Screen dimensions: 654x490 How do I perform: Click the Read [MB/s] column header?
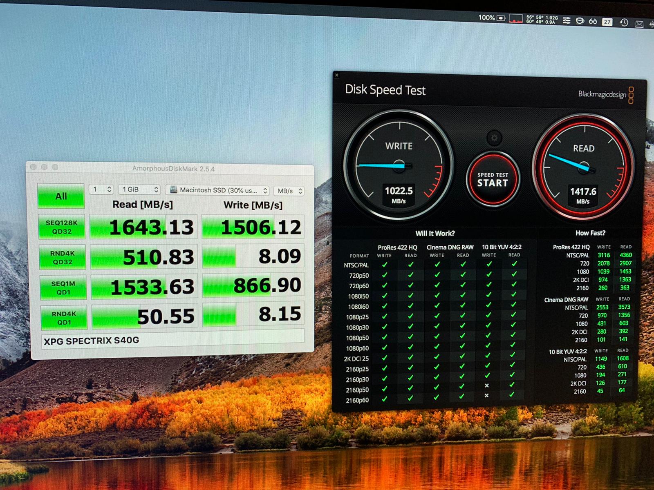(x=143, y=204)
